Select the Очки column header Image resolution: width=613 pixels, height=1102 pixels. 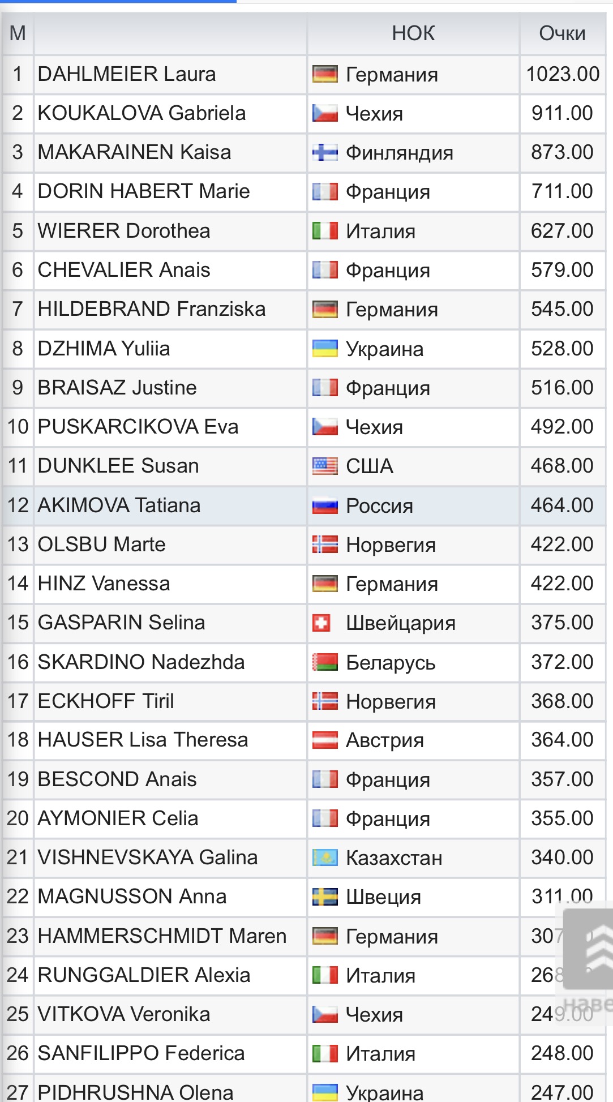[562, 33]
